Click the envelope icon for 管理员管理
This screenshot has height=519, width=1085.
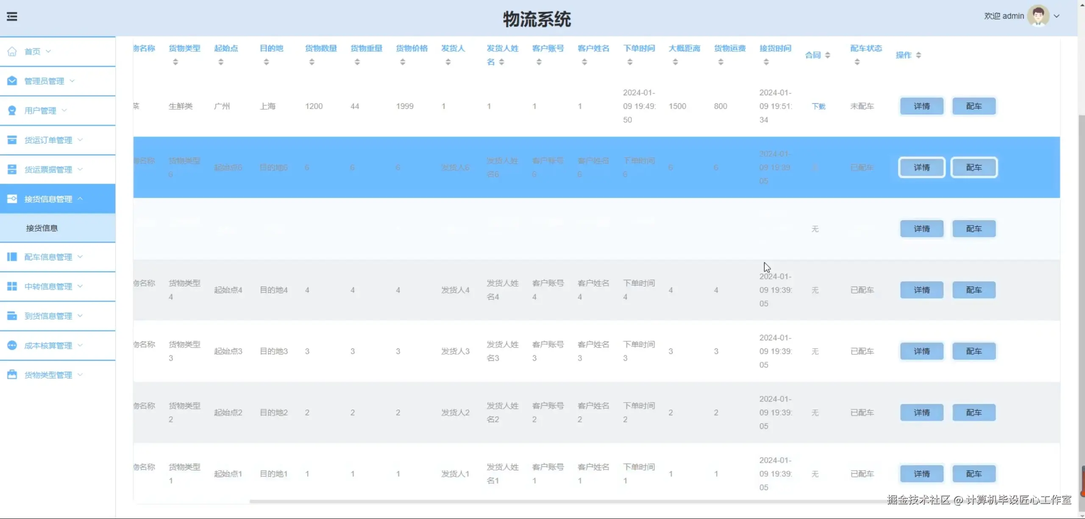12,81
